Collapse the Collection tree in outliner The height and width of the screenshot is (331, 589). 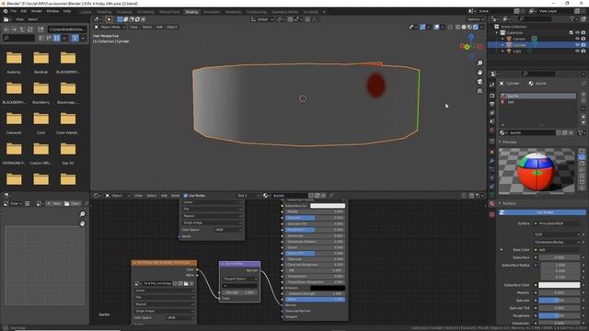point(497,33)
